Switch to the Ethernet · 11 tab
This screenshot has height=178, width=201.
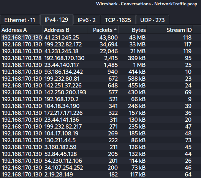click(x=20, y=20)
